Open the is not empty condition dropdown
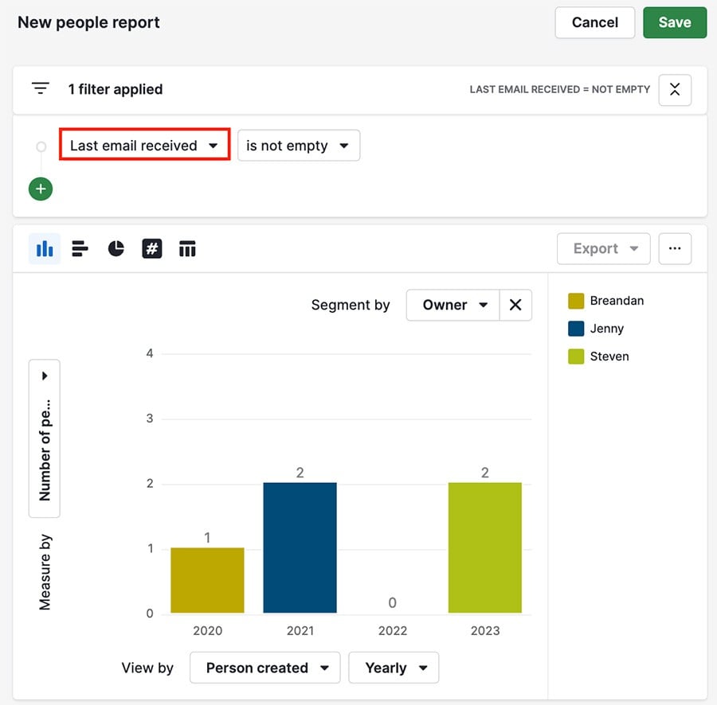 click(298, 146)
